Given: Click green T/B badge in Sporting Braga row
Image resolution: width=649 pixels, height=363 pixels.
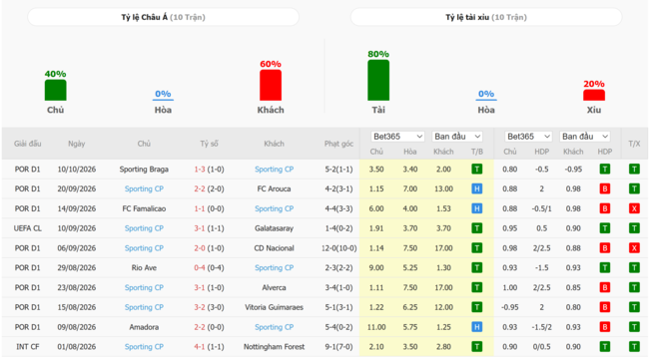Looking at the screenshot, I should [x=477, y=170].
